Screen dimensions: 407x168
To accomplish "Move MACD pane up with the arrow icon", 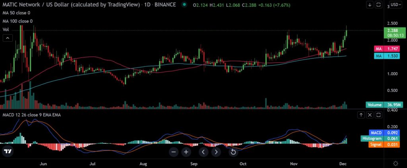I will (361, 115).
